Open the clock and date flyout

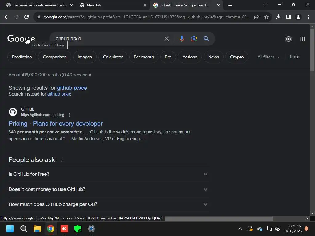[293, 229]
